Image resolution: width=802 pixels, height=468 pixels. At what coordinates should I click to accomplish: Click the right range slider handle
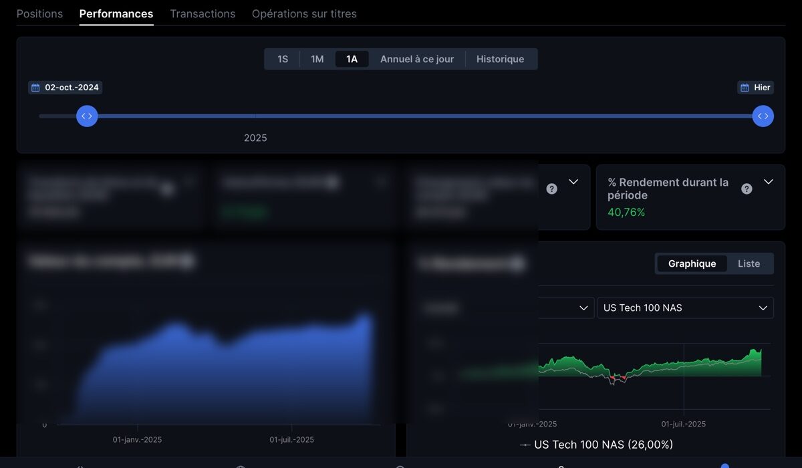[763, 116]
